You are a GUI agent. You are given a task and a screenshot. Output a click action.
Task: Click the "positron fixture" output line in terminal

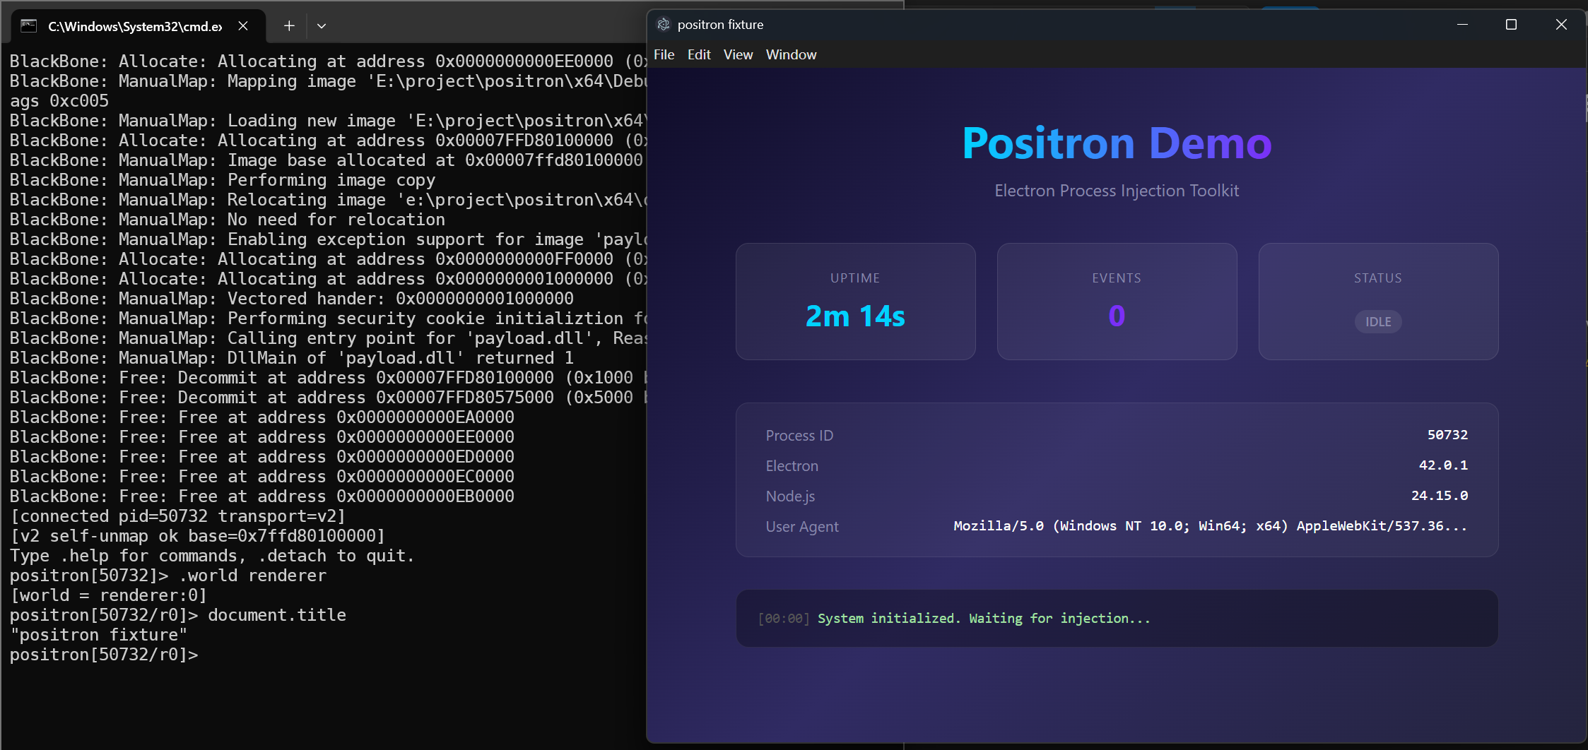click(99, 635)
